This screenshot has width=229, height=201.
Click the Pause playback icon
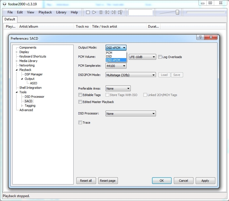point(101,12)
